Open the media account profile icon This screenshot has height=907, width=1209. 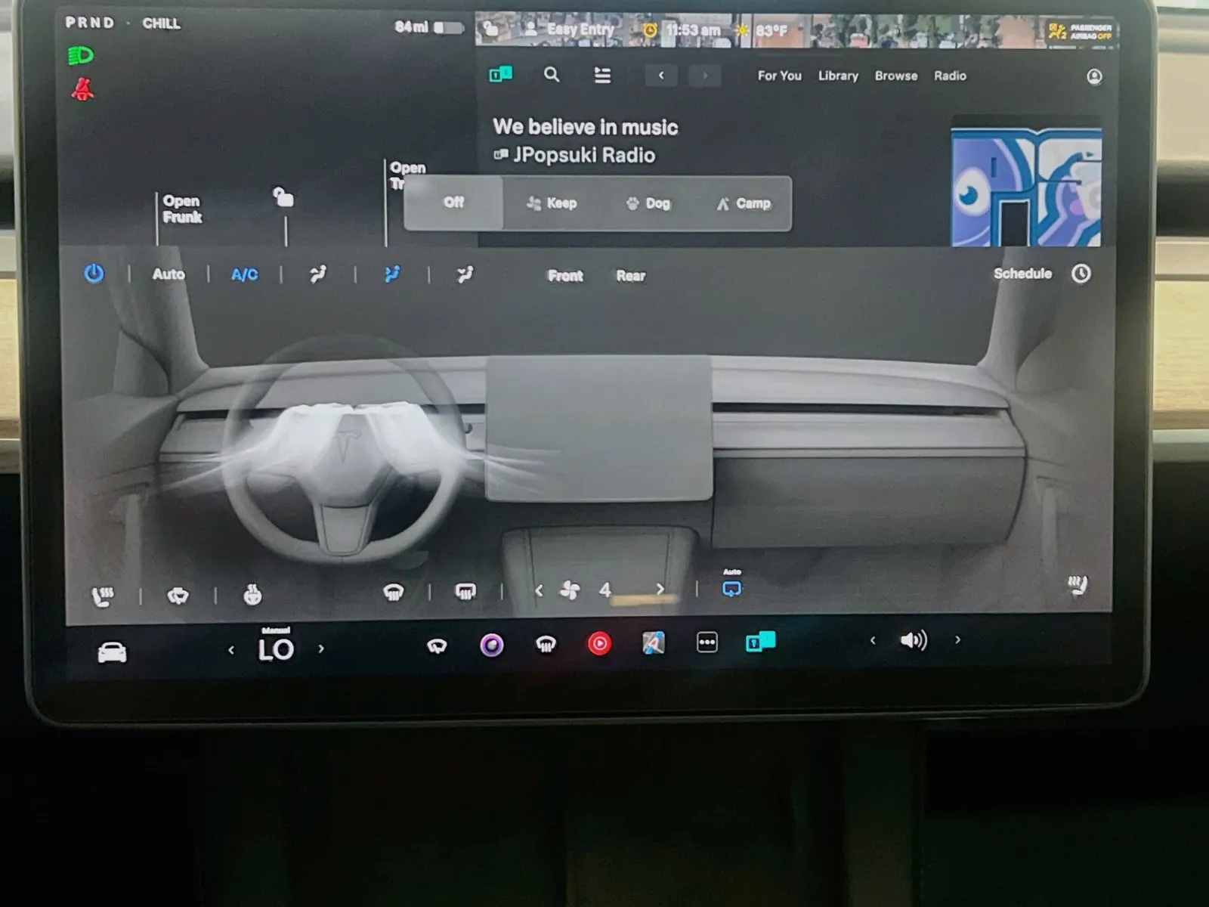(x=1093, y=76)
